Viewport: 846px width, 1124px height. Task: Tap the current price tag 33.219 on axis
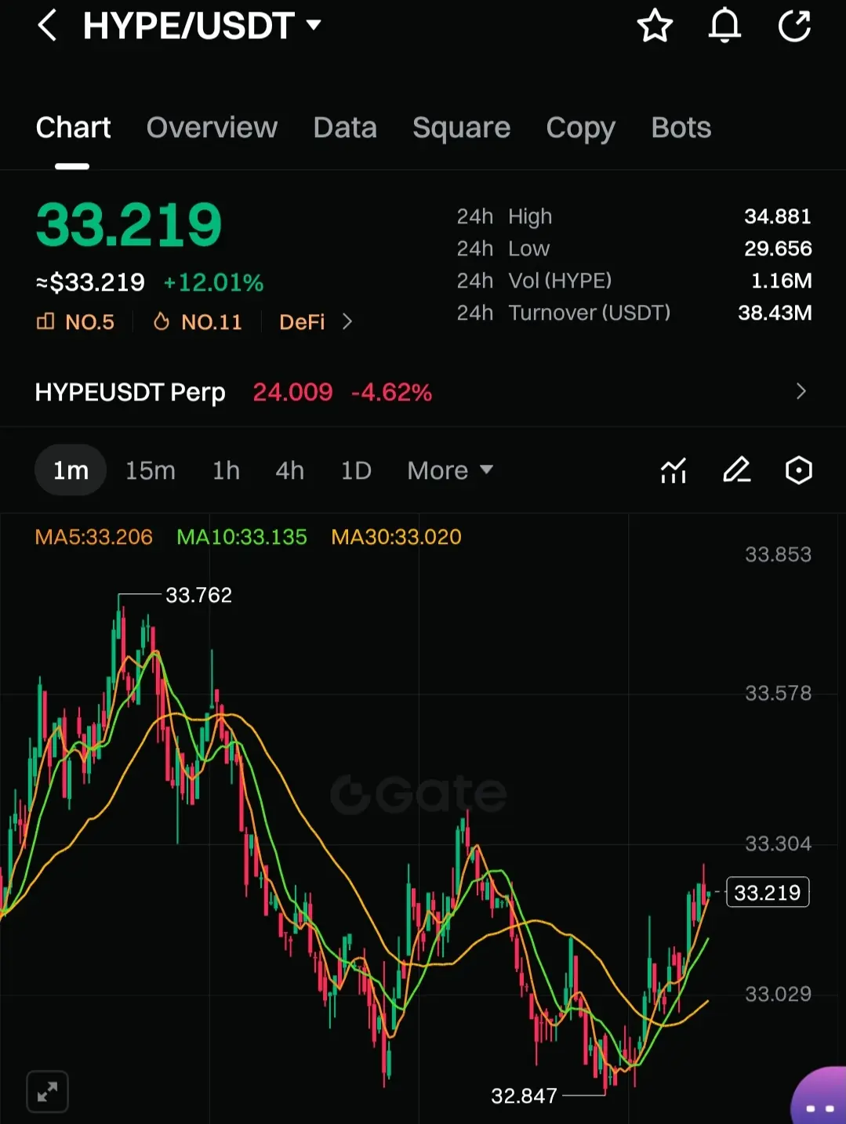(x=768, y=892)
